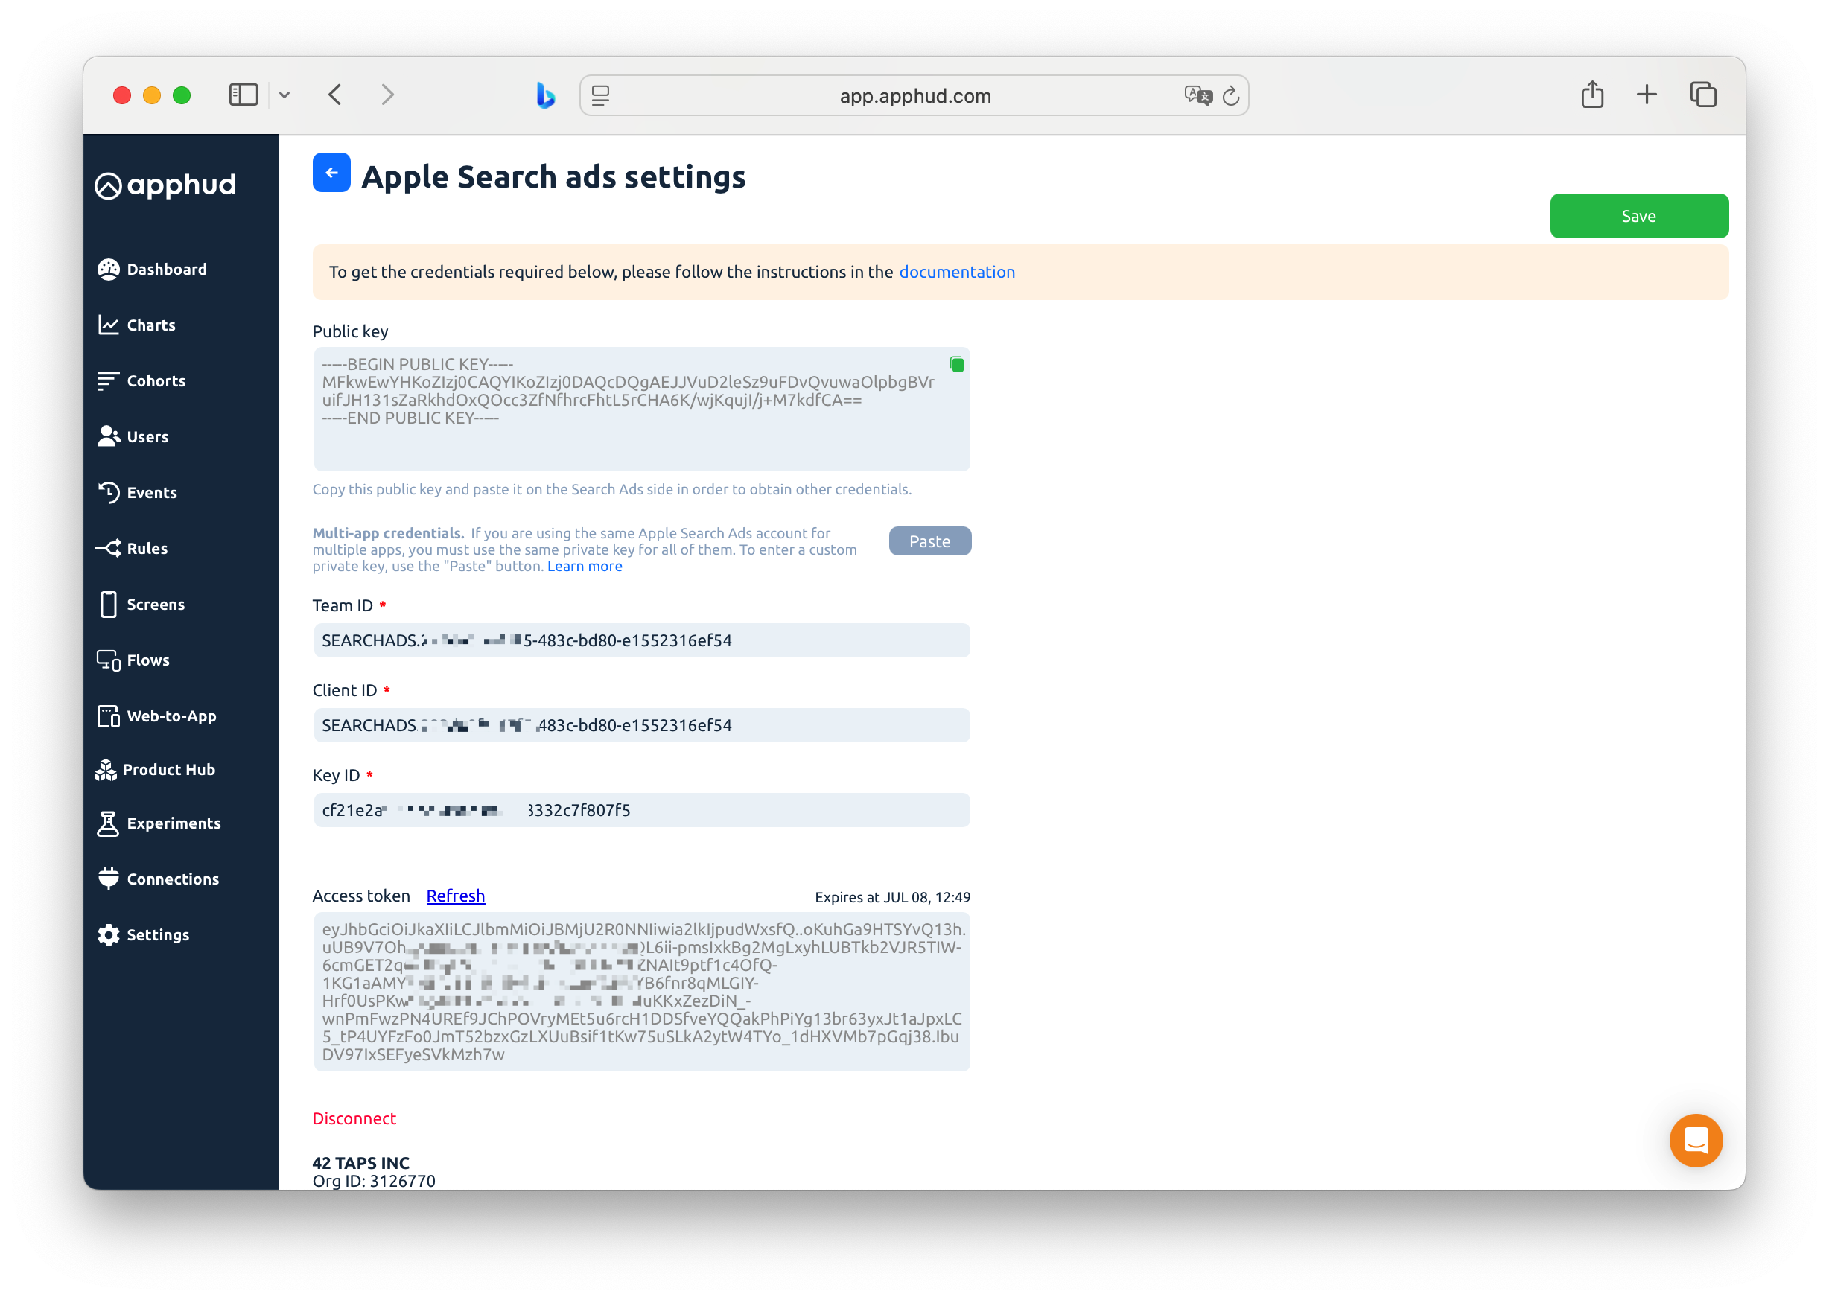This screenshot has height=1300, width=1829.
Task: Click the blue back arrow button
Action: 331,173
